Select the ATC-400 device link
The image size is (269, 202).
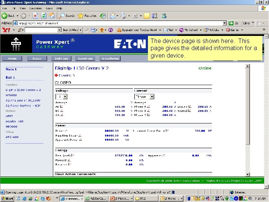[x=12, y=137]
